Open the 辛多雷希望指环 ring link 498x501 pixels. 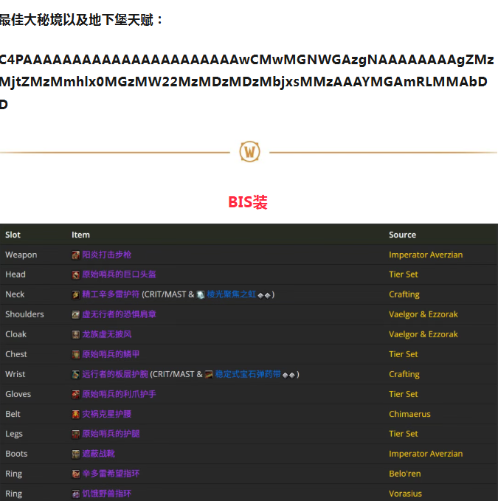[111, 474]
